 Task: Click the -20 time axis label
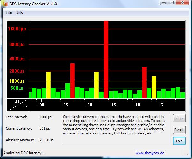click(89, 105)
